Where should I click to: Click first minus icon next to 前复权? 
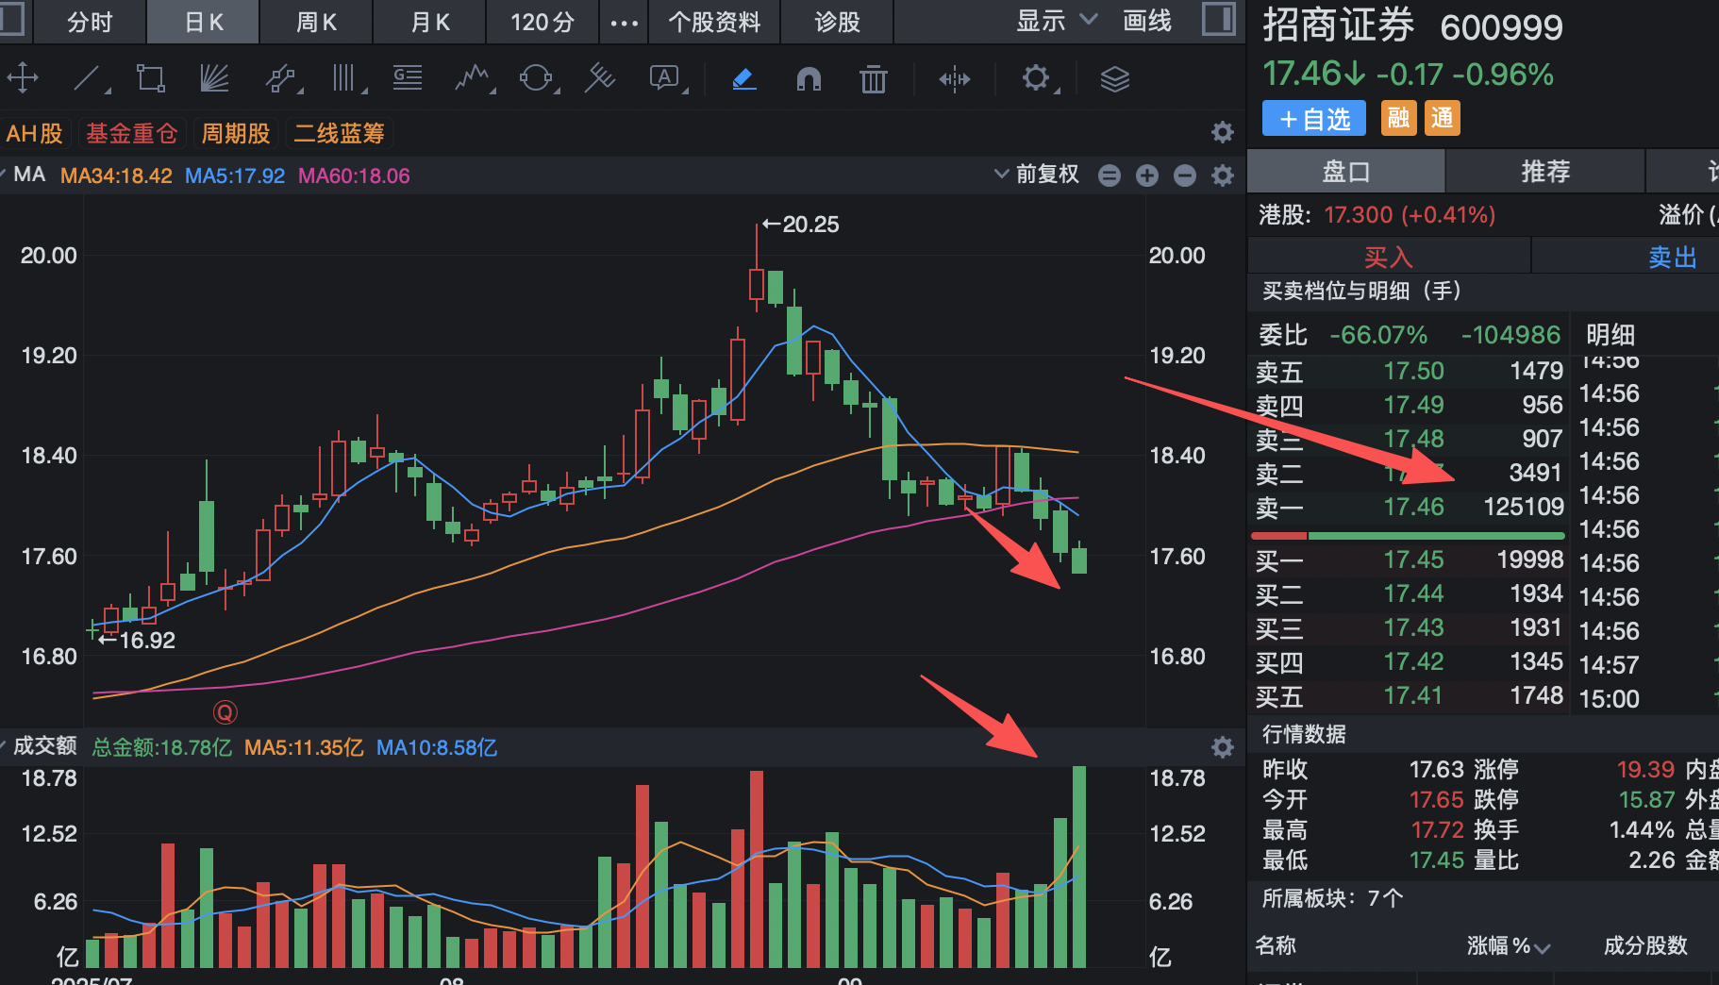[x=1110, y=175]
